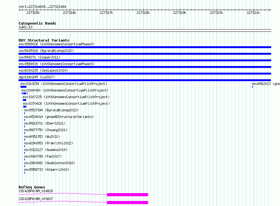
Task: Open the nsv5958733 (Almarri2020) label
Action: 47,170
